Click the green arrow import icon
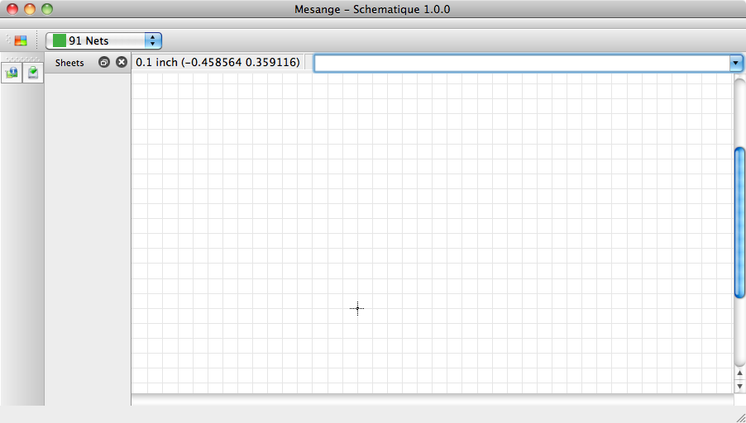The height and width of the screenshot is (423, 746). pos(33,73)
